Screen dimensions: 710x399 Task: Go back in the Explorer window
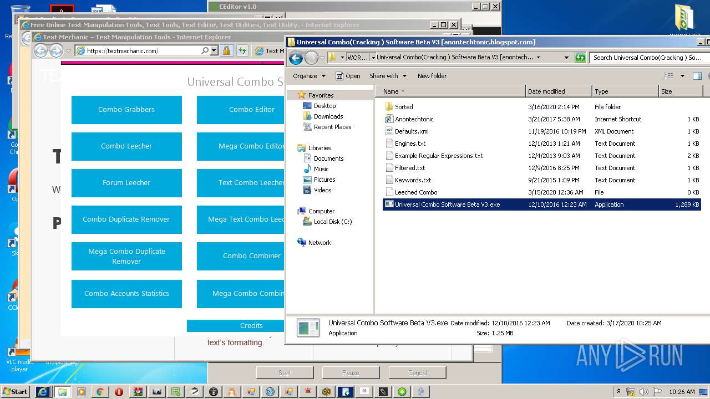click(x=296, y=58)
